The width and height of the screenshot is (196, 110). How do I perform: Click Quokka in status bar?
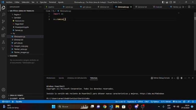coord(19,102)
